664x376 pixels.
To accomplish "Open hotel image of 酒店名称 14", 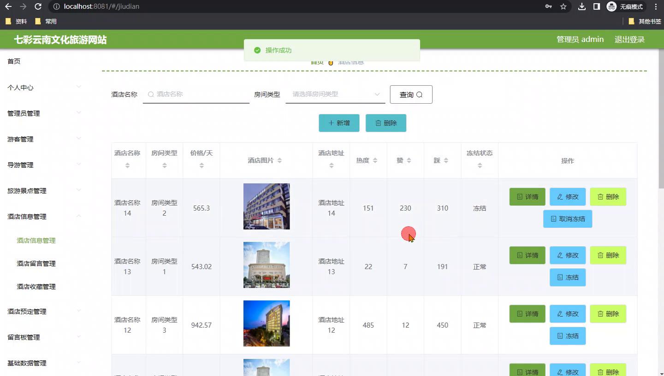I will pos(267,206).
